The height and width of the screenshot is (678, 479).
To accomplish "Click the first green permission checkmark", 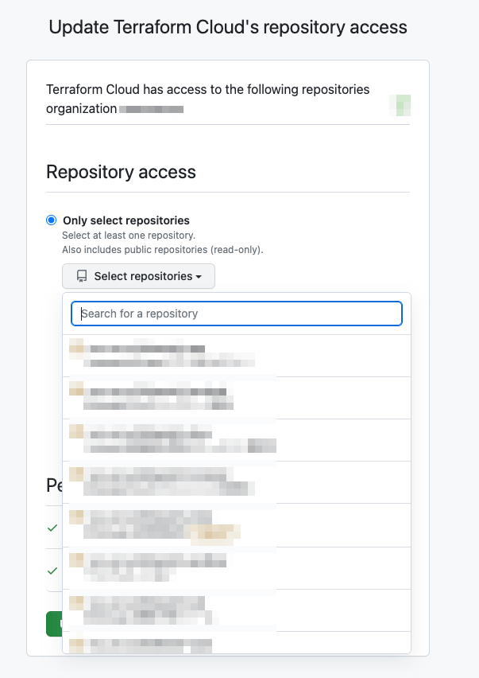I will [52, 528].
